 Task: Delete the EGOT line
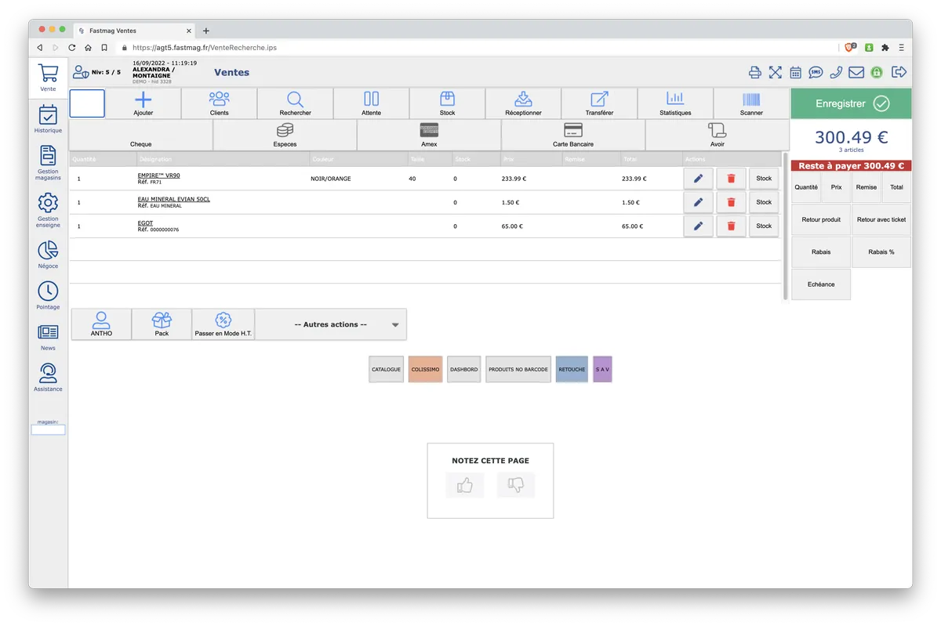coord(731,226)
